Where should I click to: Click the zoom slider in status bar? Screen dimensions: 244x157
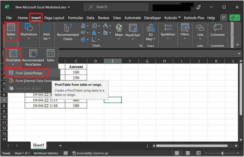[x=223, y=153]
